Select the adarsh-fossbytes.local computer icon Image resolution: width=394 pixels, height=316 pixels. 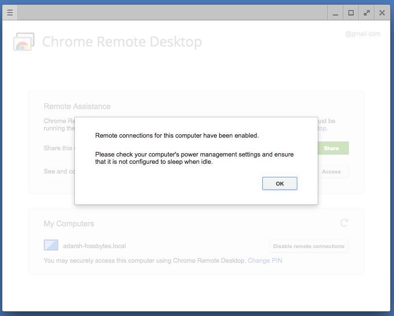51,245
